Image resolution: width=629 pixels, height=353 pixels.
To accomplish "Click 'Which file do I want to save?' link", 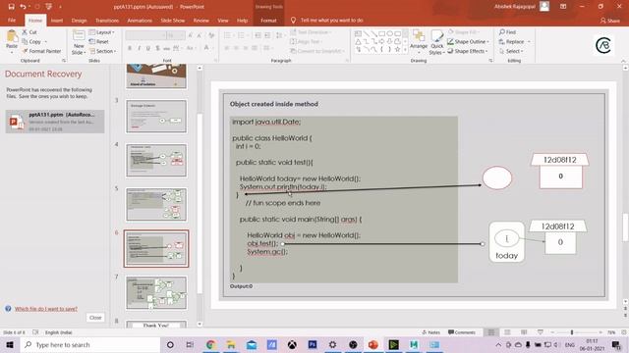I will tap(46, 309).
